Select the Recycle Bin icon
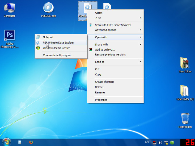 click(185, 121)
